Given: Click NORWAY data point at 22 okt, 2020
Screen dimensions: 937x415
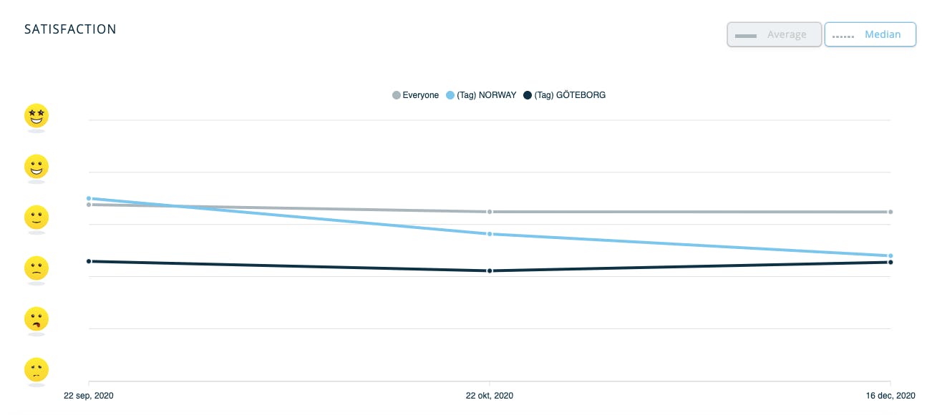Looking at the screenshot, I should pyautogui.click(x=490, y=234).
